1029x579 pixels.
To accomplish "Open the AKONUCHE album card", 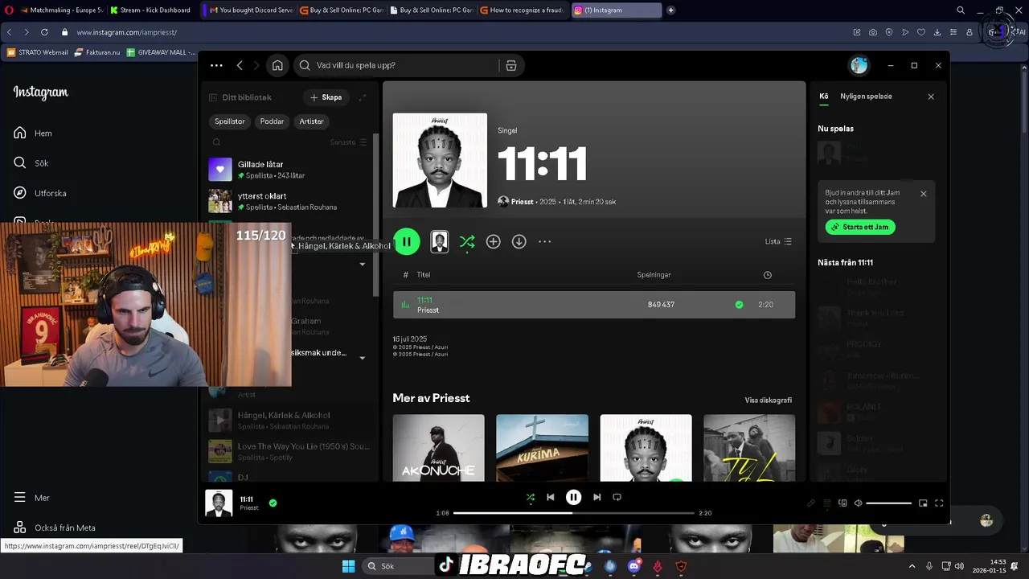I will coord(438,448).
